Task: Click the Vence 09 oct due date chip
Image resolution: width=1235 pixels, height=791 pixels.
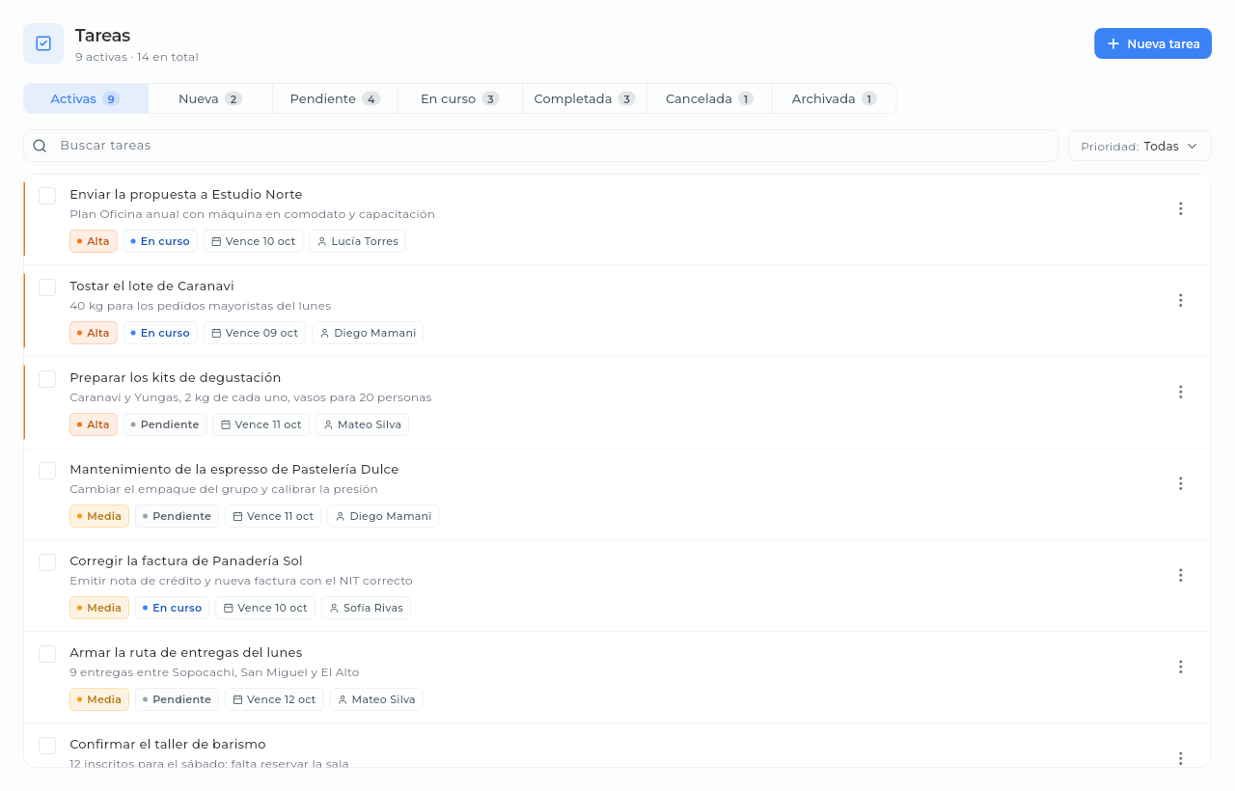Action: [x=255, y=333]
